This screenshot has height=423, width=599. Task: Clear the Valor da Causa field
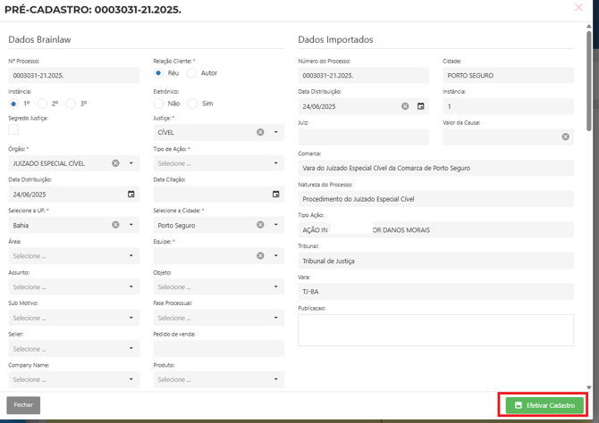[565, 137]
